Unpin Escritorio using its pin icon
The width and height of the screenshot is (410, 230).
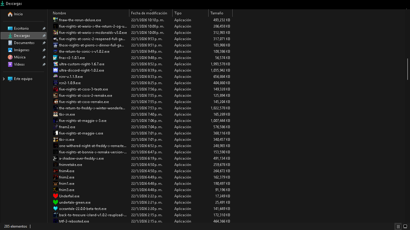[x=44, y=29]
